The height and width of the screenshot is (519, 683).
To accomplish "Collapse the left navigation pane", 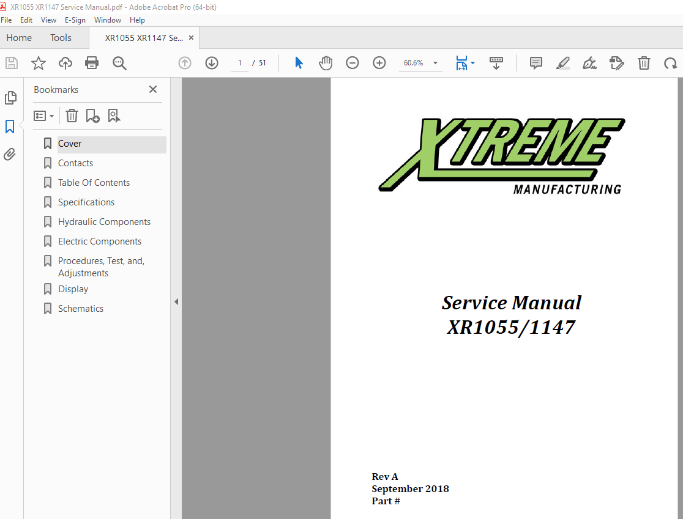I will point(176,301).
